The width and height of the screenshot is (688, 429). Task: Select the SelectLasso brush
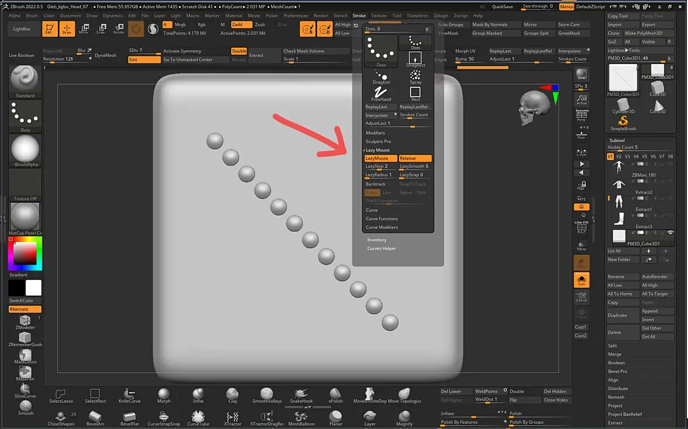click(61, 395)
